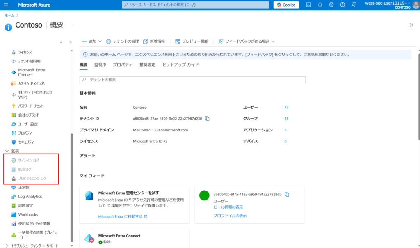Open 監査ログ sidebar item
Screen dimensions: 420x248
click(x=25, y=170)
